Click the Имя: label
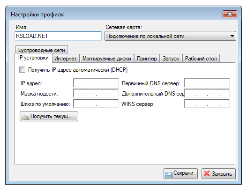 [22, 27]
